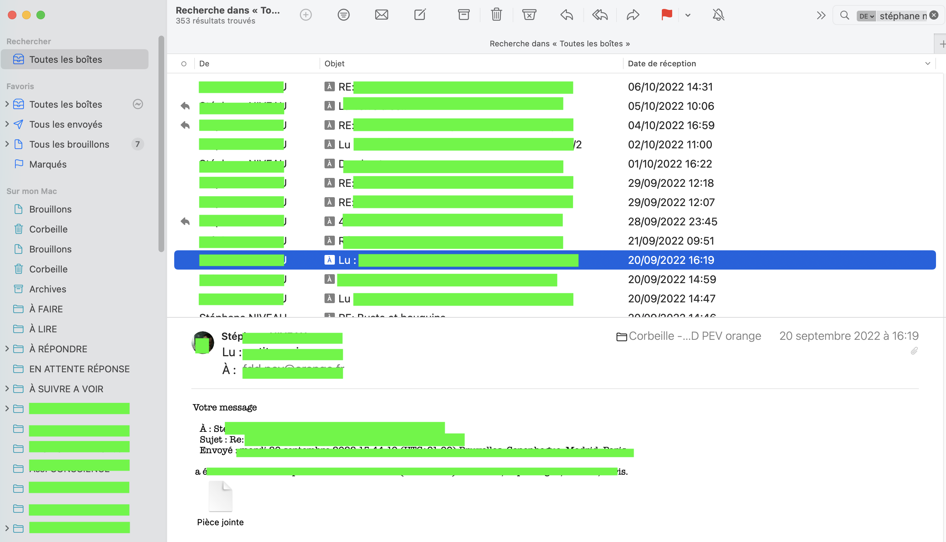Select the Marqués mailbox
Viewport: 946px width, 542px height.
click(x=48, y=164)
